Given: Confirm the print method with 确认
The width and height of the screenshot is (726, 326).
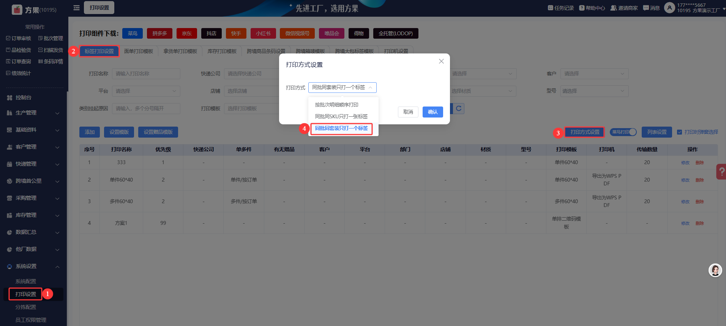Looking at the screenshot, I should tap(433, 112).
